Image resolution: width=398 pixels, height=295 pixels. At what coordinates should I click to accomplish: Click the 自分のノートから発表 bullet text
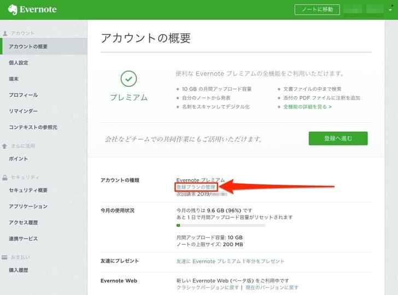coord(206,98)
